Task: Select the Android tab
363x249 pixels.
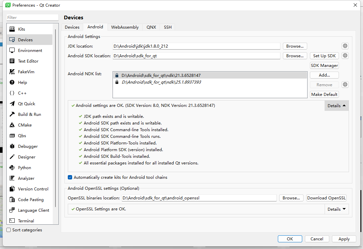Action: [95, 27]
